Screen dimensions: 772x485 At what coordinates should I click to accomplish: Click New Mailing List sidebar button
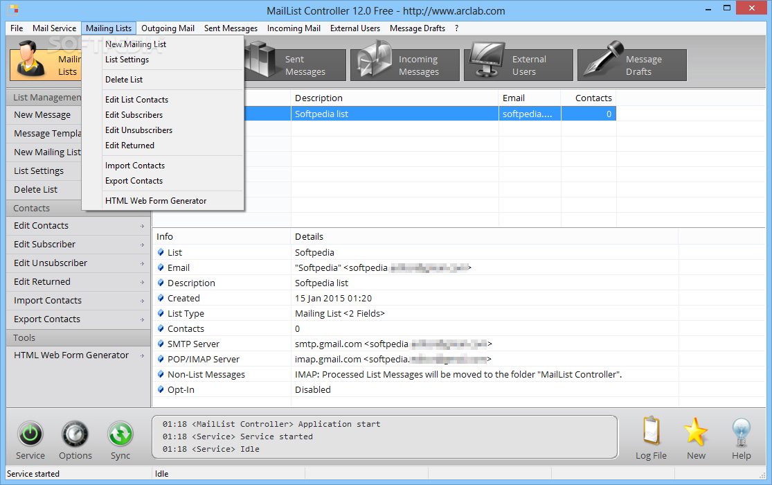(x=44, y=152)
